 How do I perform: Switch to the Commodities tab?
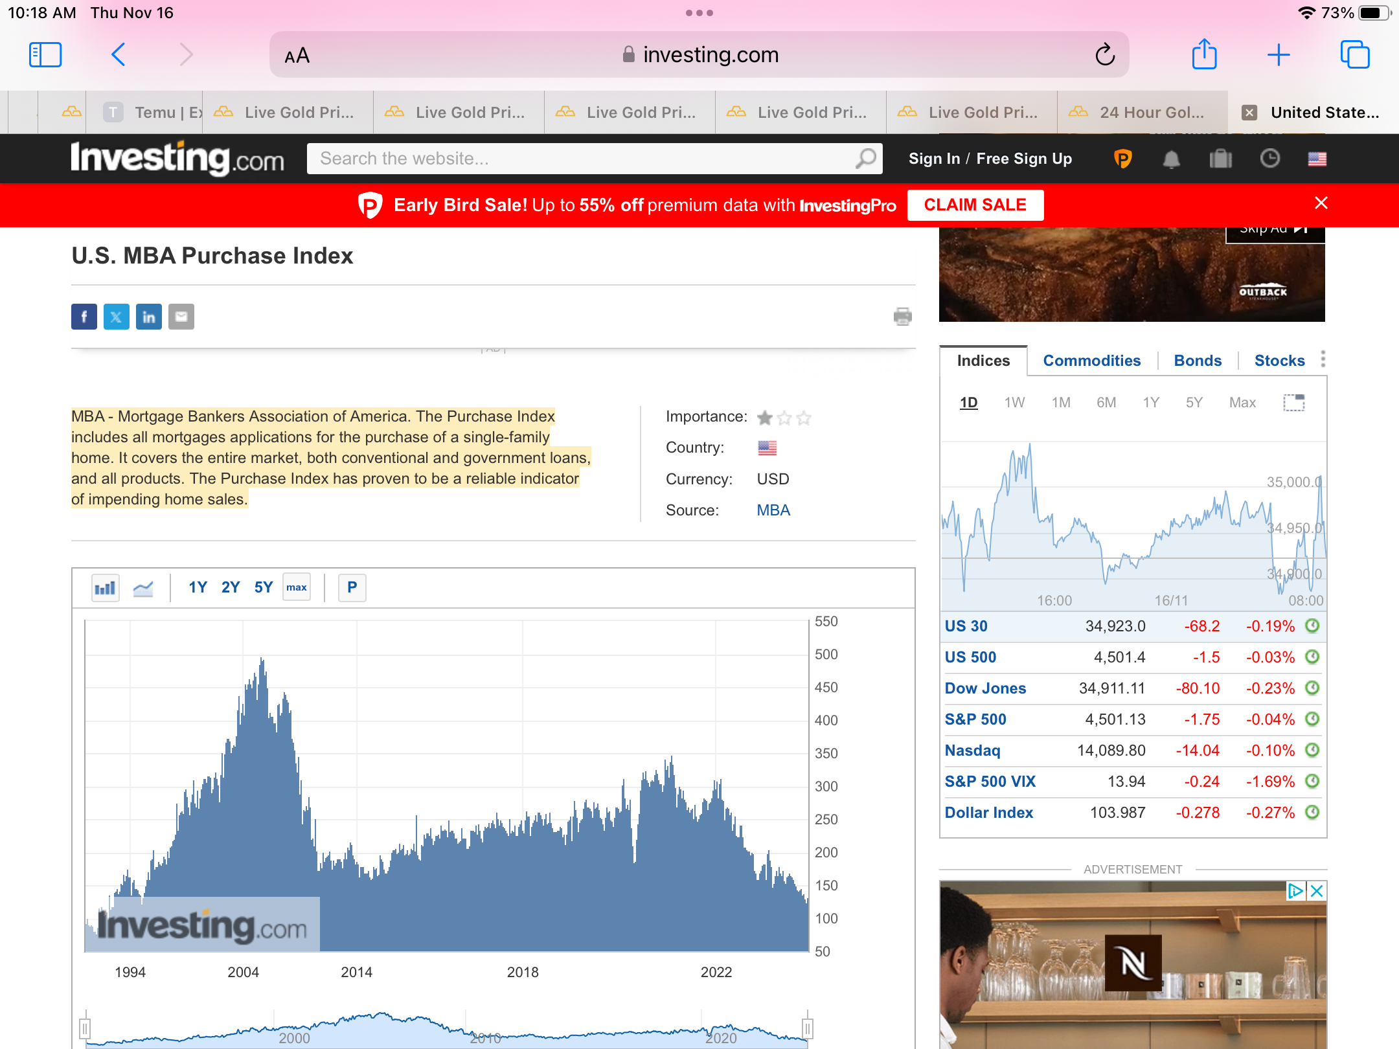point(1091,361)
